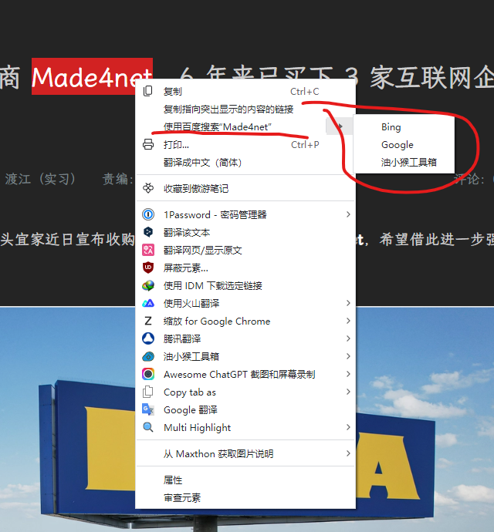Screen dimensions: 494x532
Task: Expand the 使用火山翻译 submenu arrow
Action: coord(348,303)
